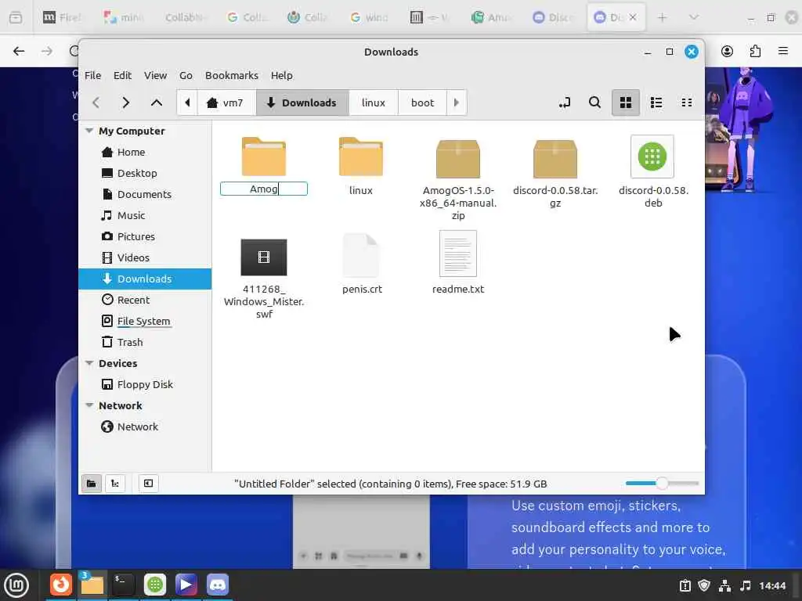Toggle the location entry icon in the toolbar
Screen dimensions: 802x601
pos(564,103)
